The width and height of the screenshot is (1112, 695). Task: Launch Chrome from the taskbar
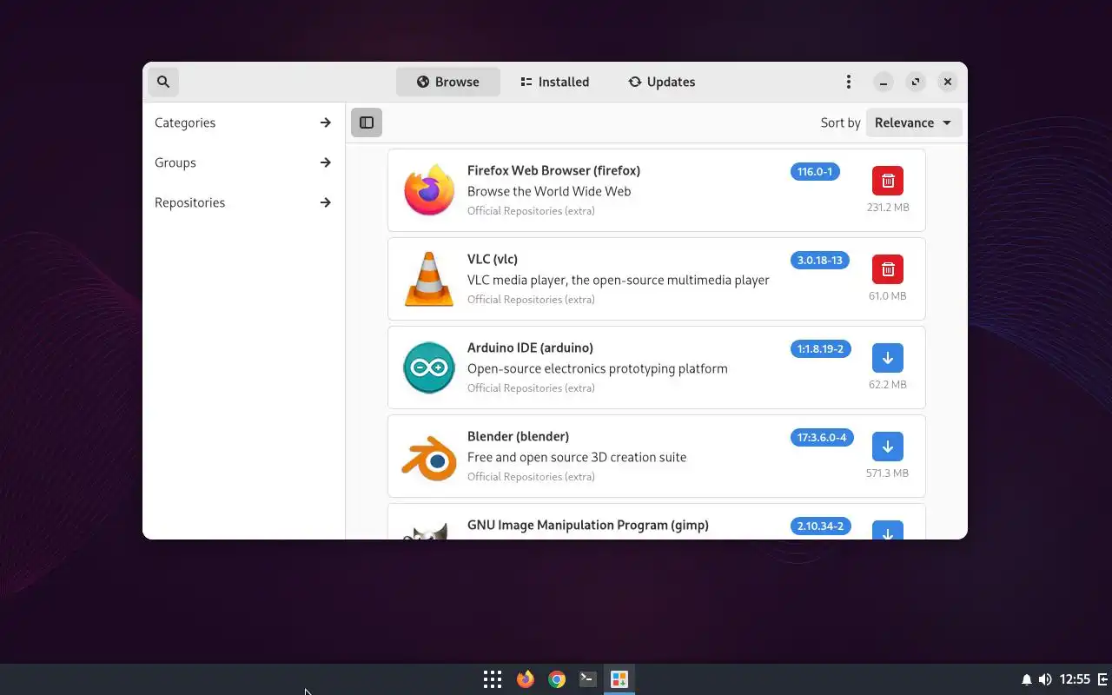pos(557,679)
